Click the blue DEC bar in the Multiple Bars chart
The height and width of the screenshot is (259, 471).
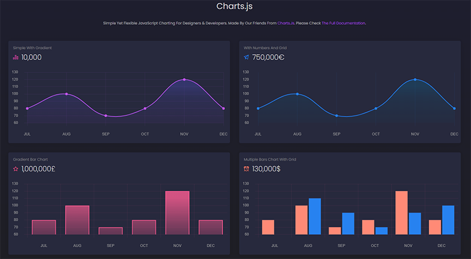448,220
